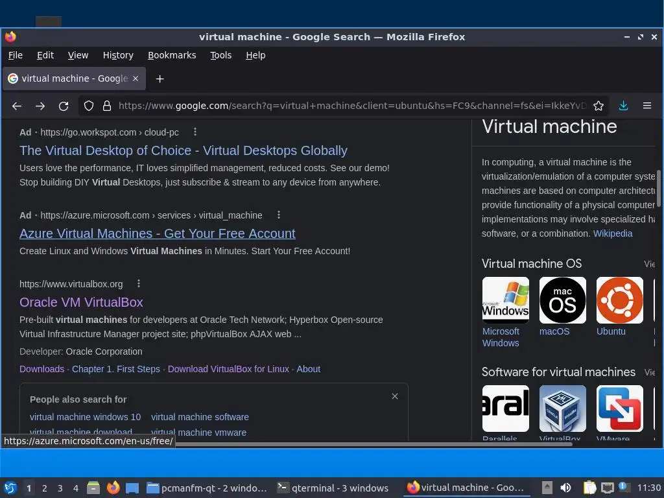Image resolution: width=664 pixels, height=498 pixels.
Task: Go back to the previous page
Action: point(17,106)
